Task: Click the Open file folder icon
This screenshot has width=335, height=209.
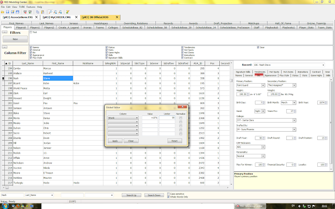Action: click(3, 12)
